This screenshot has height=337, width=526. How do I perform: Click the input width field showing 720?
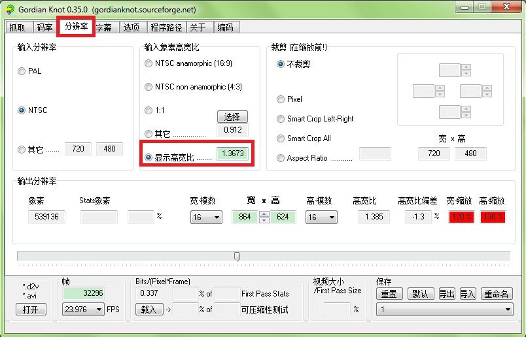pyautogui.click(x=78, y=149)
